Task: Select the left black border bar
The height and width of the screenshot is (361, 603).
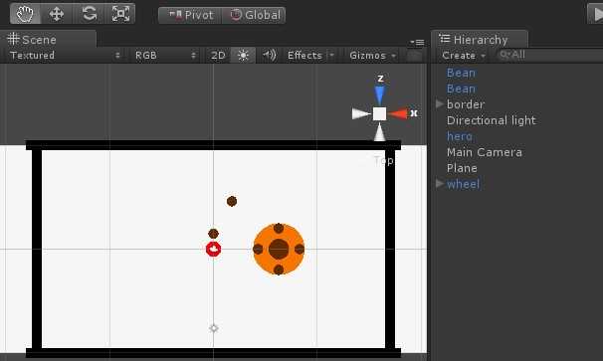Action: point(37,250)
